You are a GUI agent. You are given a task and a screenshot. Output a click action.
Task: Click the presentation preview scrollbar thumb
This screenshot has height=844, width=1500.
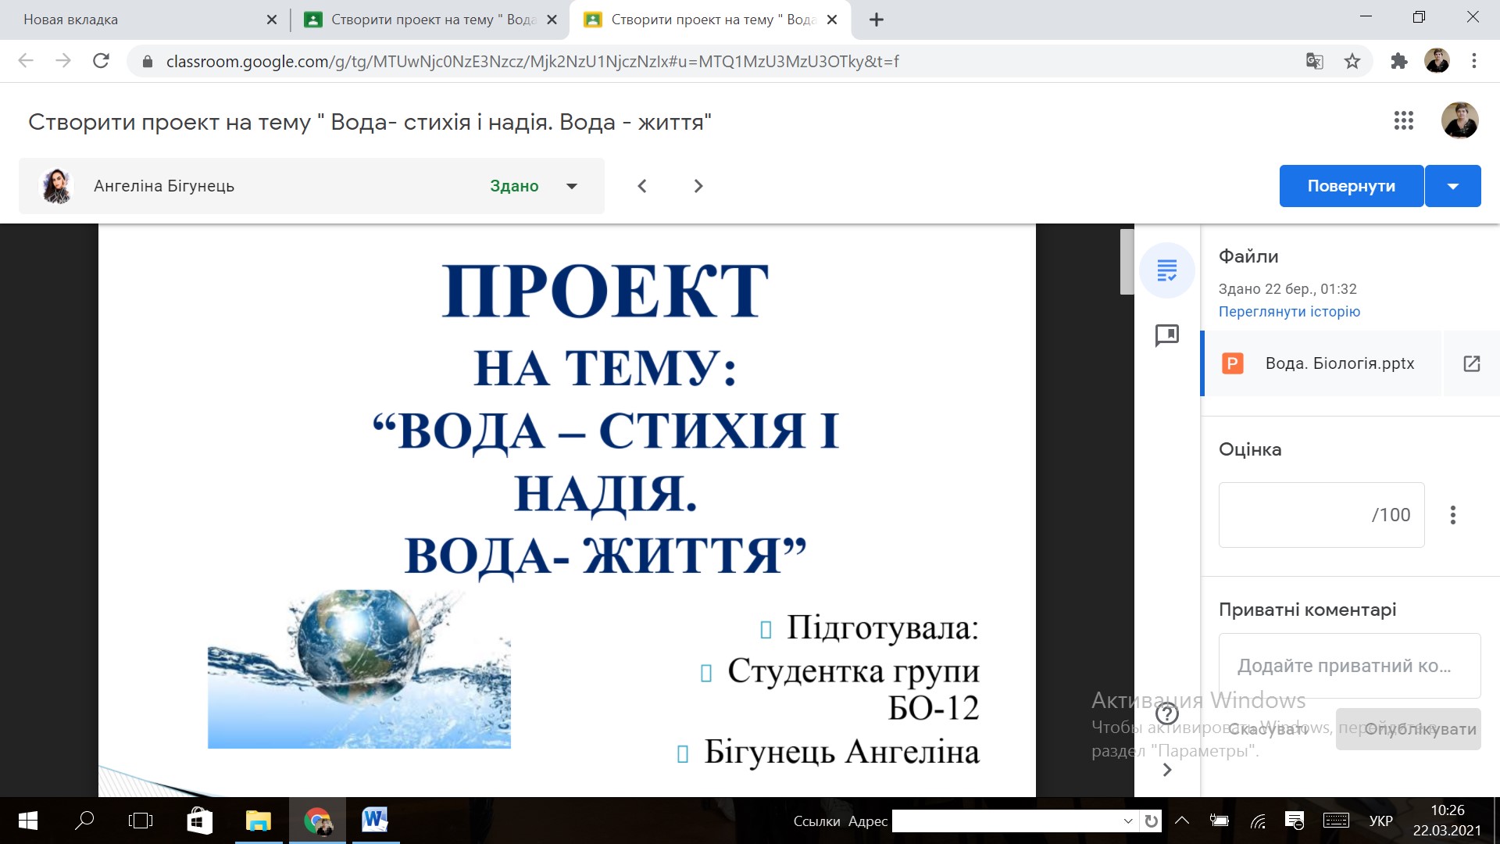[x=1127, y=262]
